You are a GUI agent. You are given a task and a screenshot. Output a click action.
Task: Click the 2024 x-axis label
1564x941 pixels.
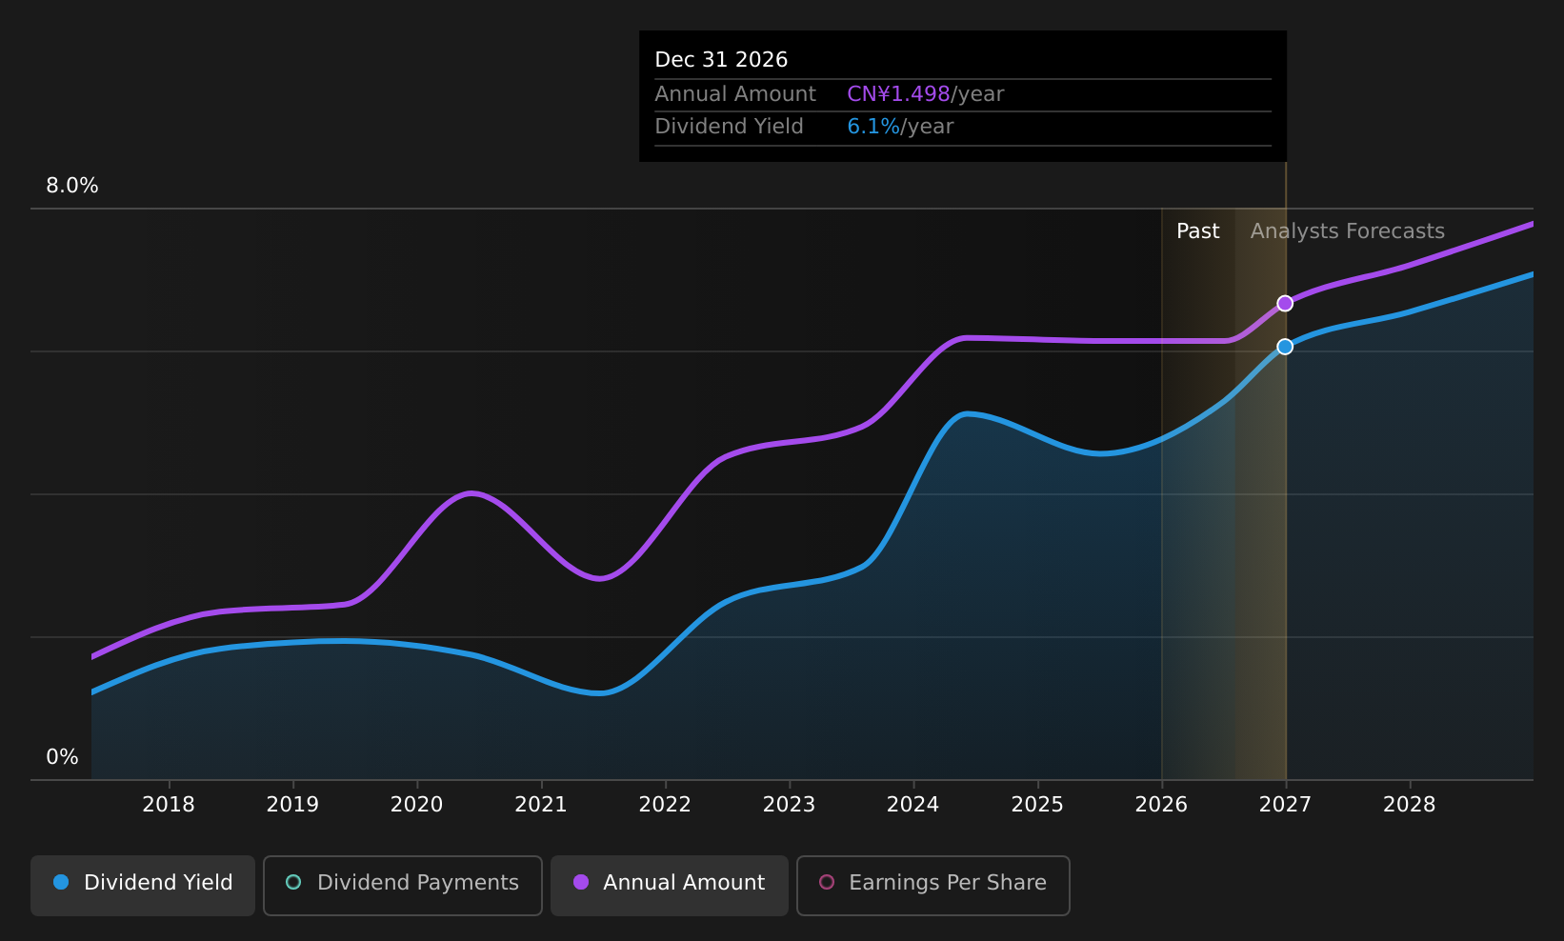[913, 805]
